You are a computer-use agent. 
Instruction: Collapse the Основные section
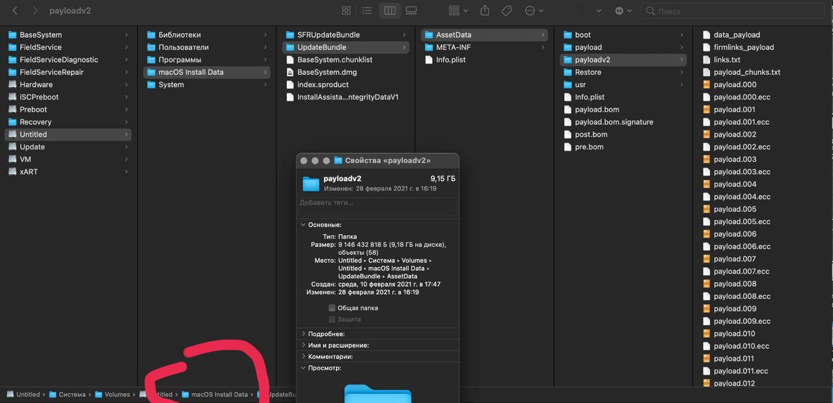[x=303, y=225]
